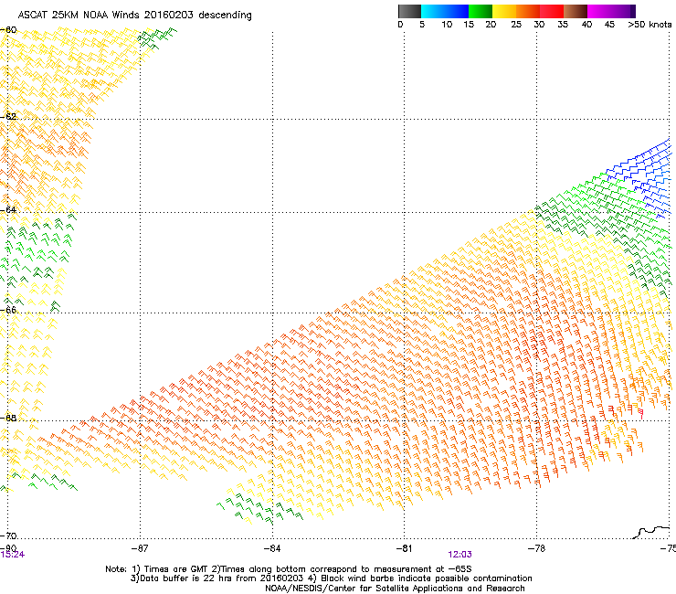
Task: Click the '-78' longitude label
Action: pos(536,548)
